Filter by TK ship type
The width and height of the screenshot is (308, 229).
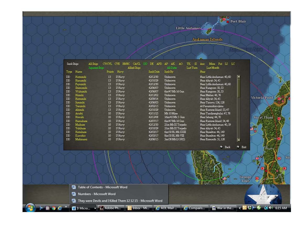[x=189, y=64]
